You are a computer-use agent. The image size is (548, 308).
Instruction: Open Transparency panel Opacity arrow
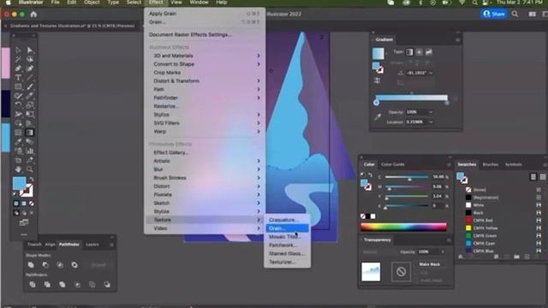click(x=443, y=252)
